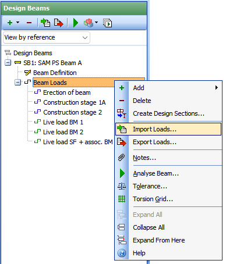Choose Create Design Sections... menu entry
The height and width of the screenshot is (264, 226).
tap(168, 113)
